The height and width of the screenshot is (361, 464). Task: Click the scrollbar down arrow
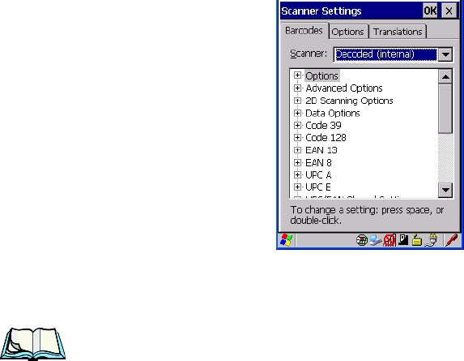coord(445,190)
